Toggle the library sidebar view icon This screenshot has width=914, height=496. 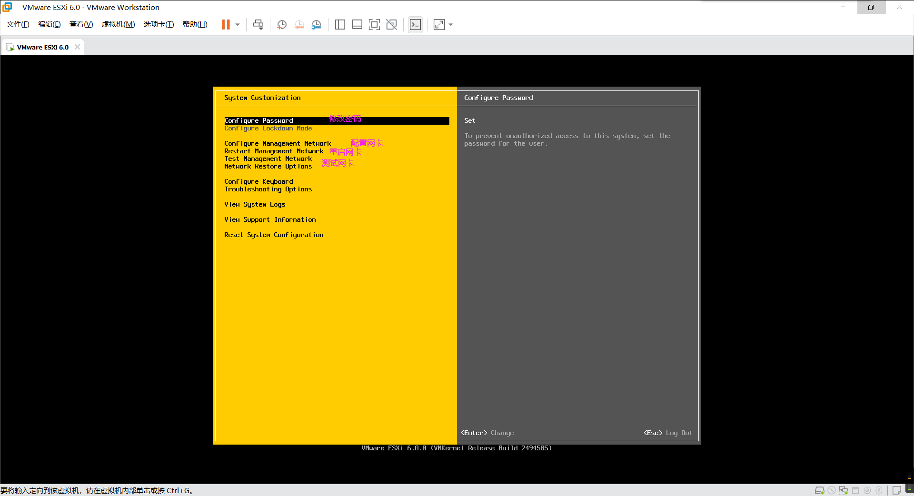point(340,24)
